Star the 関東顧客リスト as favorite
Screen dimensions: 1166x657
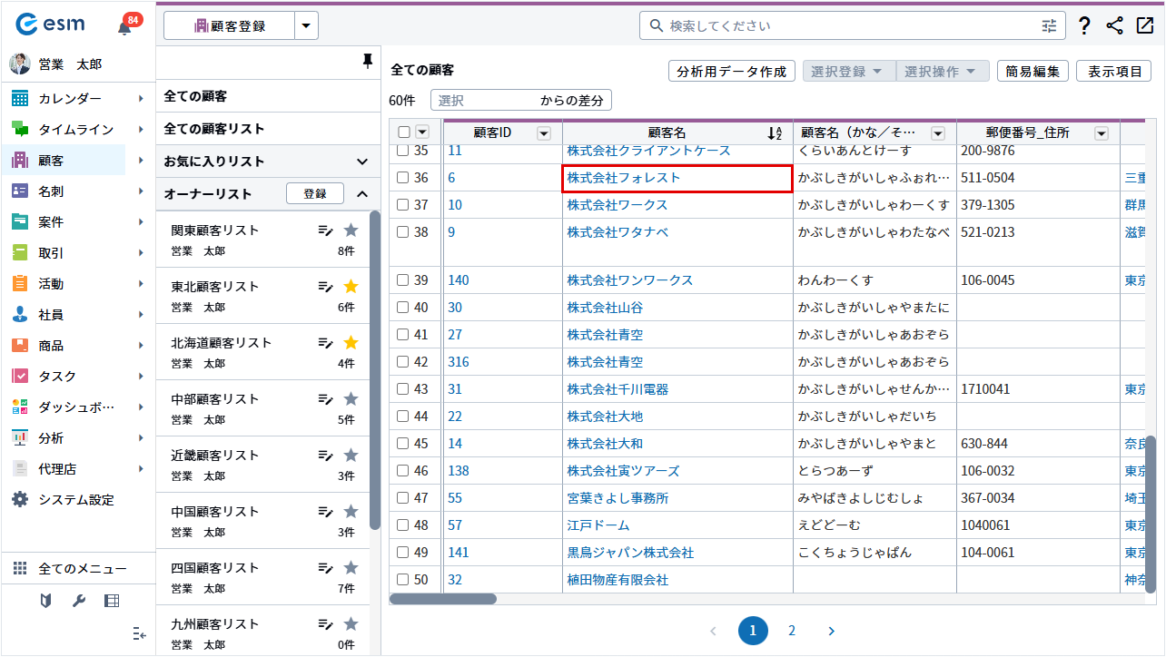(351, 230)
